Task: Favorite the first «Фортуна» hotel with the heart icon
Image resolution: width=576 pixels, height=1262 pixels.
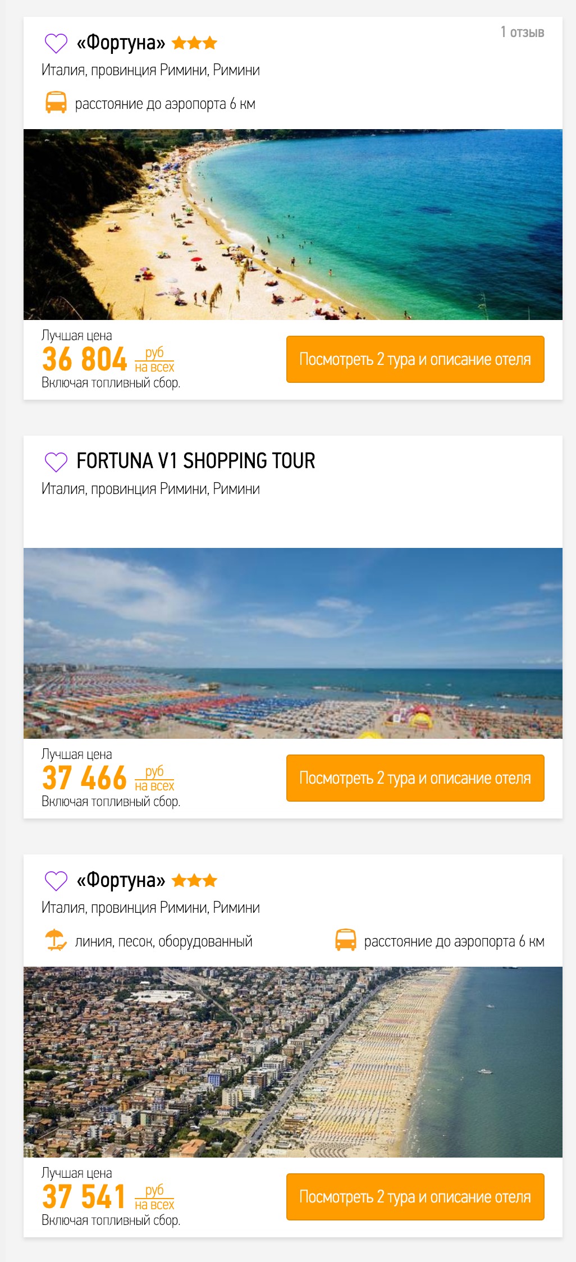Action: coord(56,43)
